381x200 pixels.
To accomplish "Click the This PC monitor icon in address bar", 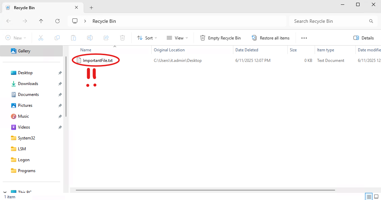I will (75, 21).
